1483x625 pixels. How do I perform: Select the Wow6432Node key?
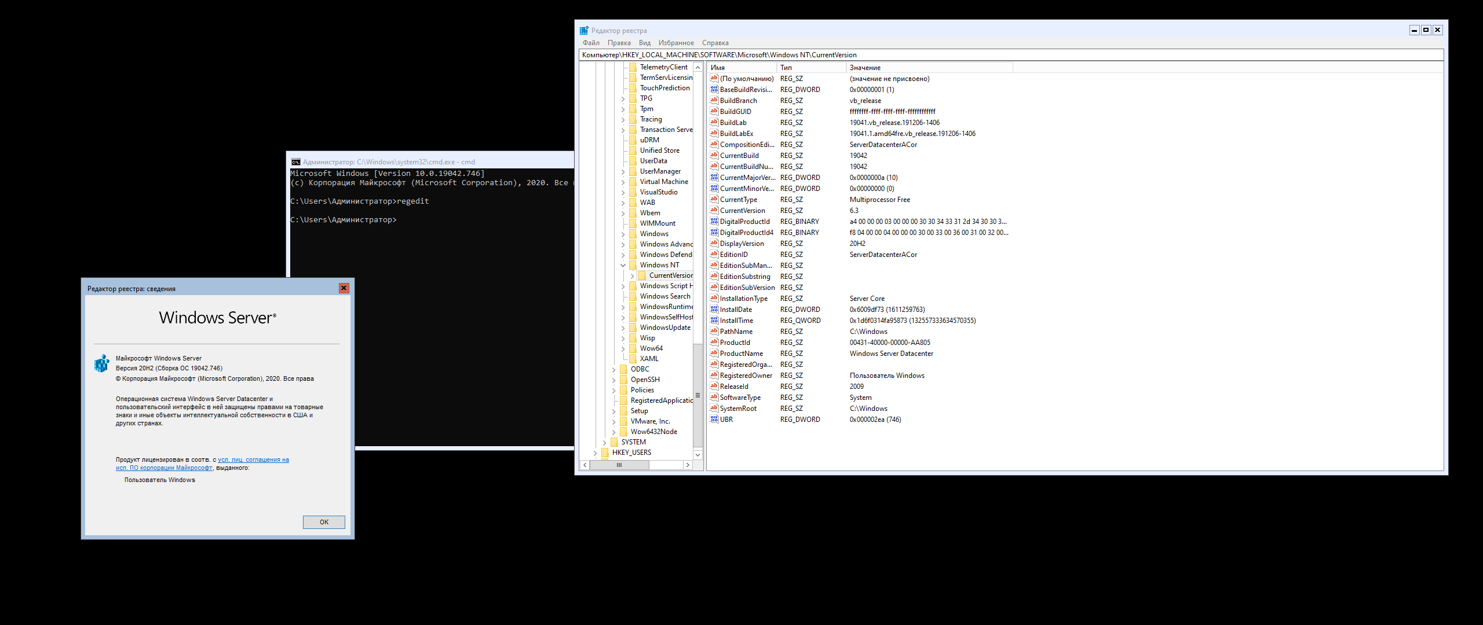[653, 432]
